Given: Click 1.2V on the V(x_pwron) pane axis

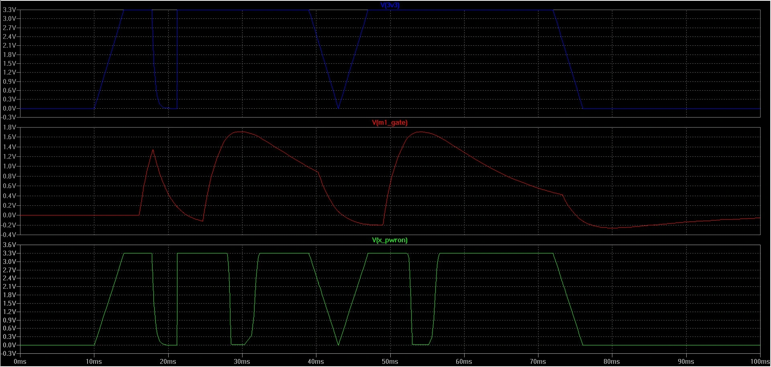Looking at the screenshot, I should (x=10, y=312).
